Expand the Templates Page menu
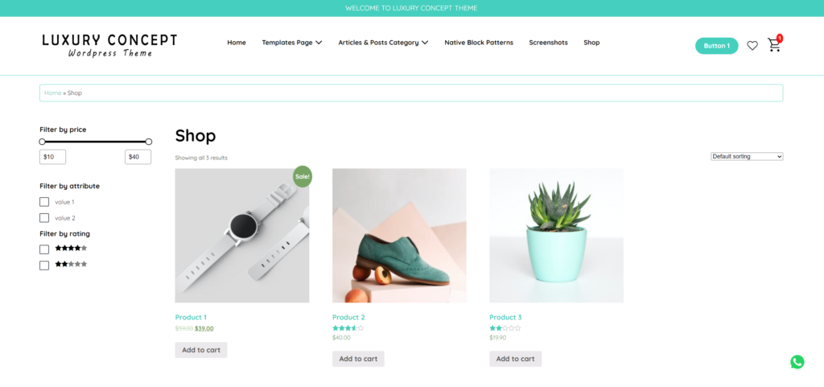The width and height of the screenshot is (824, 387). click(x=291, y=43)
